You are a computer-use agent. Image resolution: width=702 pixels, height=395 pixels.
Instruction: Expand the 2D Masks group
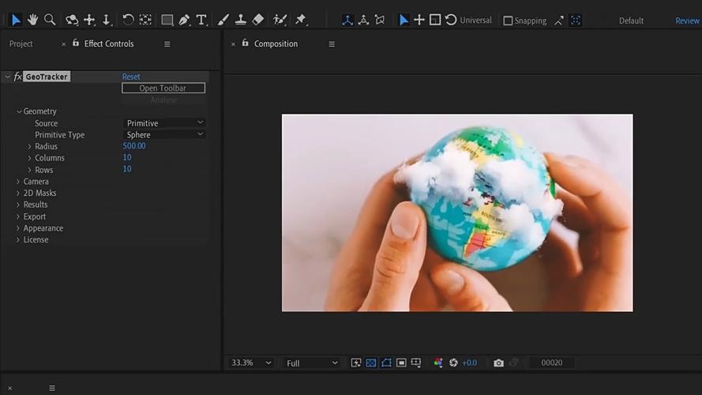pyautogui.click(x=18, y=193)
